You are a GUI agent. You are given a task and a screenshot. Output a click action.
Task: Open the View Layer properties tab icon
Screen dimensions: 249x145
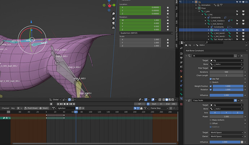[181, 62]
